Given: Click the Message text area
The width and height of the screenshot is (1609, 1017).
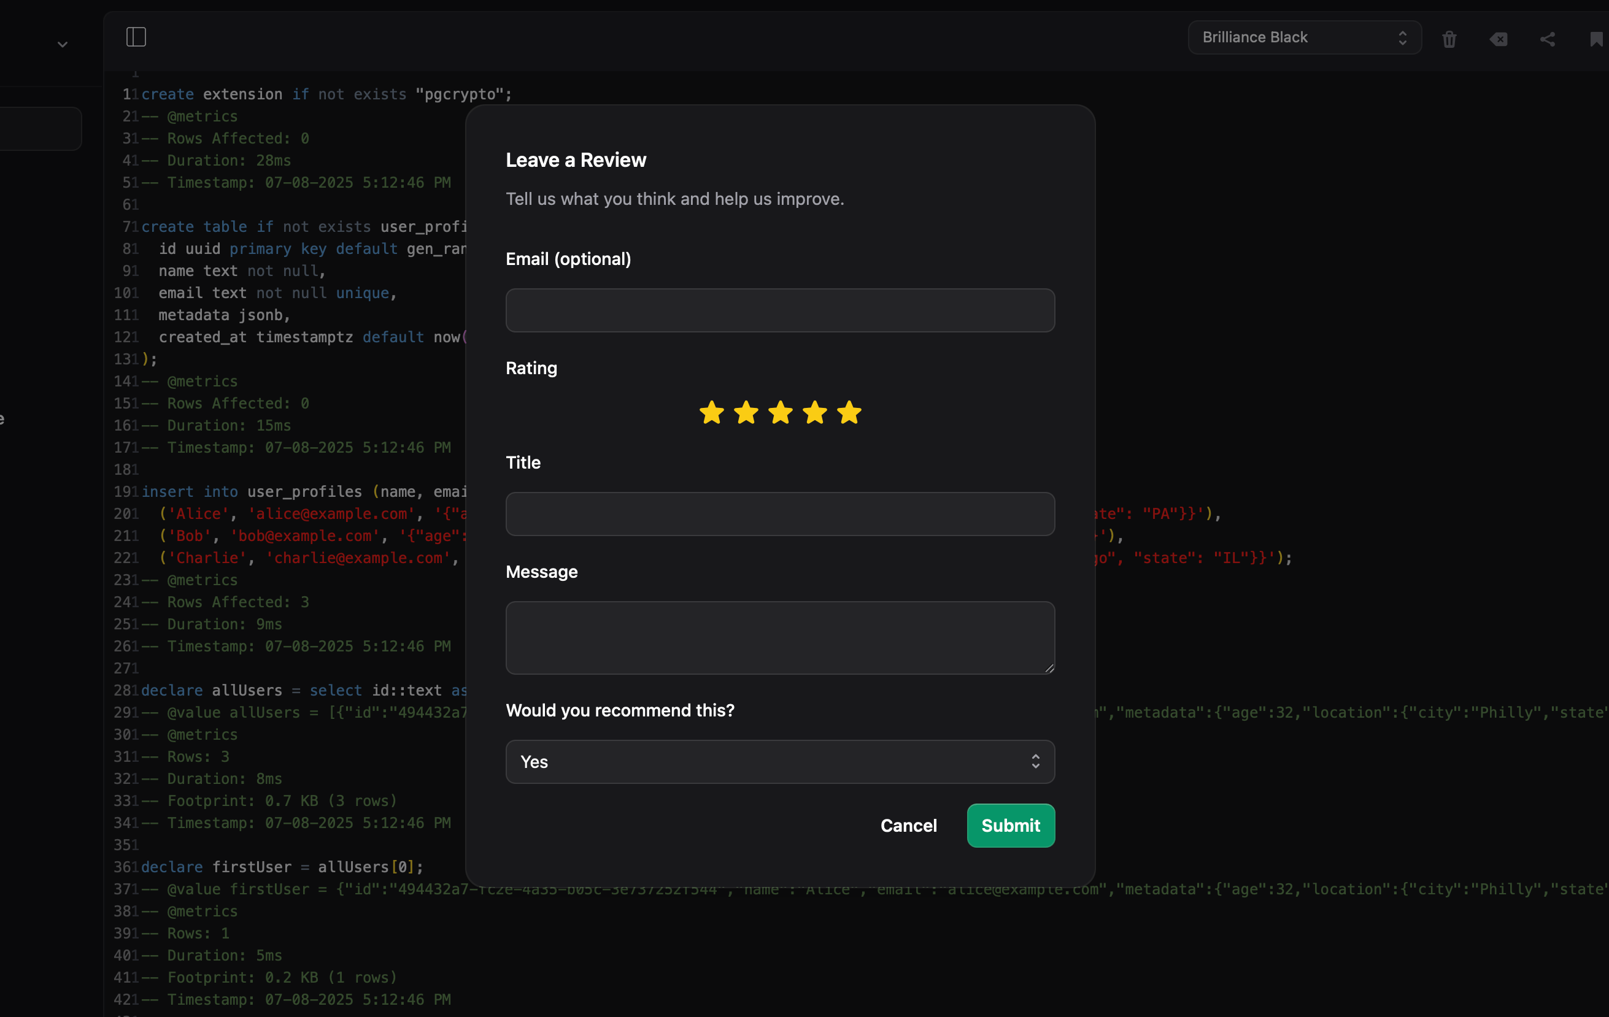Looking at the screenshot, I should [x=780, y=638].
